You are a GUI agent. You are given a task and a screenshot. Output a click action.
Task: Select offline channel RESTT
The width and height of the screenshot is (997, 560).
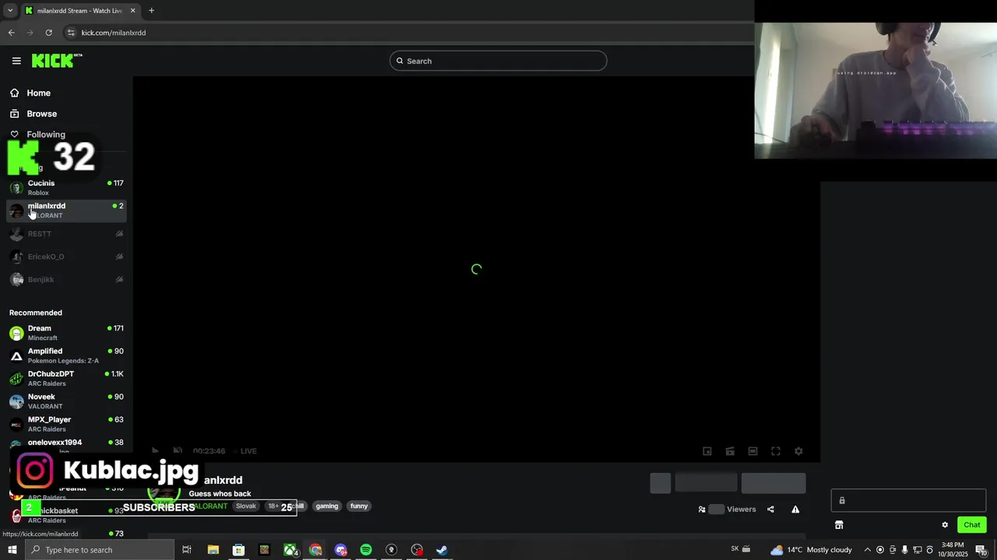66,233
